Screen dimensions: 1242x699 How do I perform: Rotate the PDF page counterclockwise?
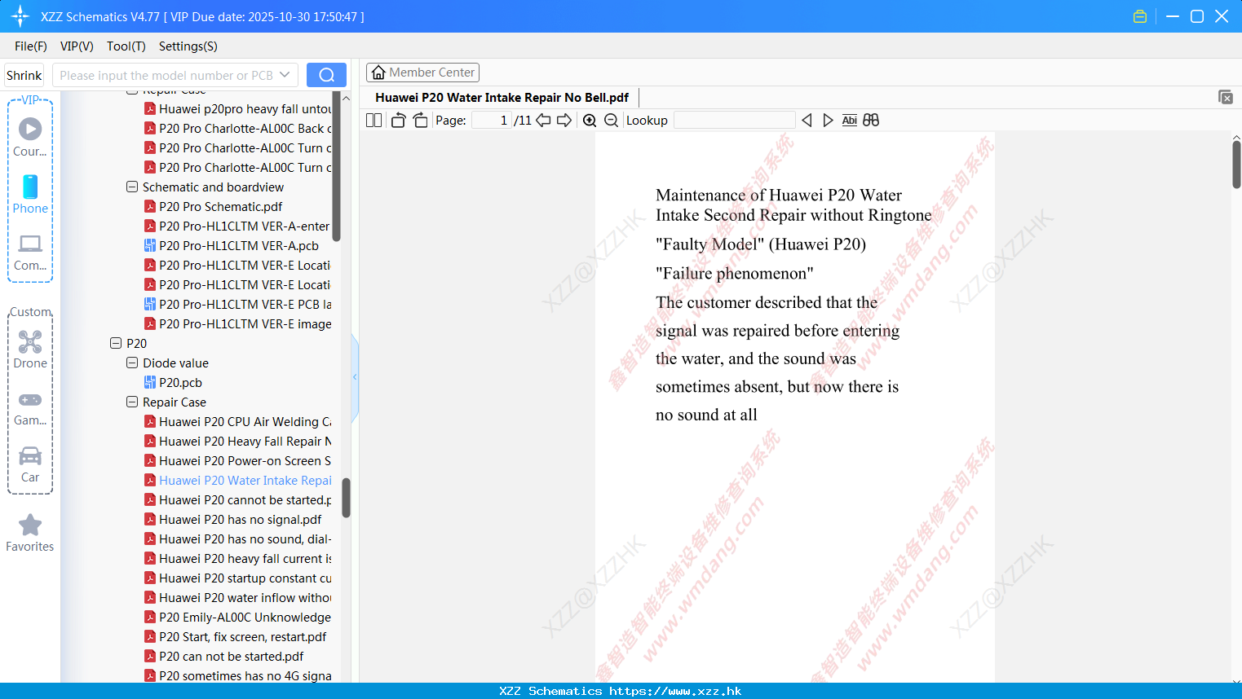click(x=398, y=121)
